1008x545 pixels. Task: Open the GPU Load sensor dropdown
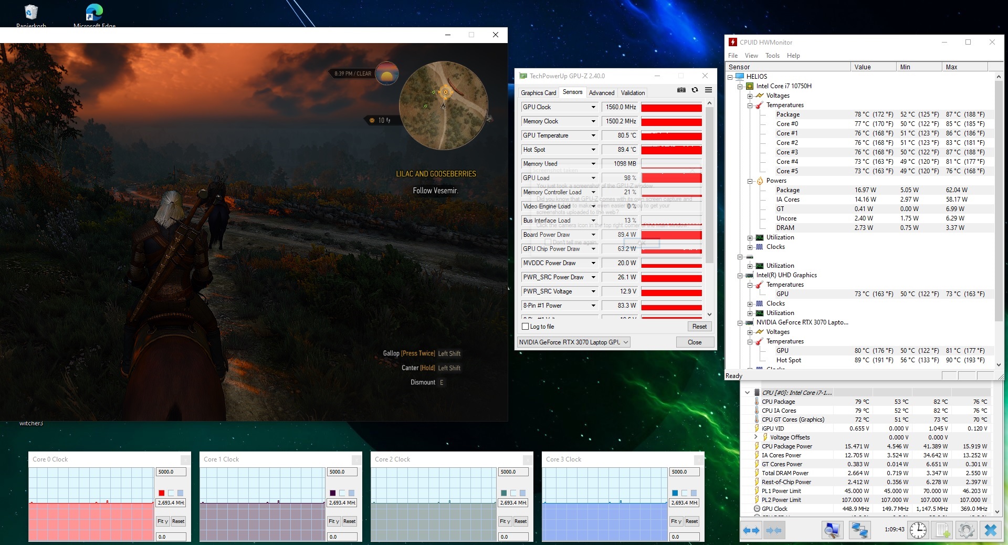click(x=593, y=178)
